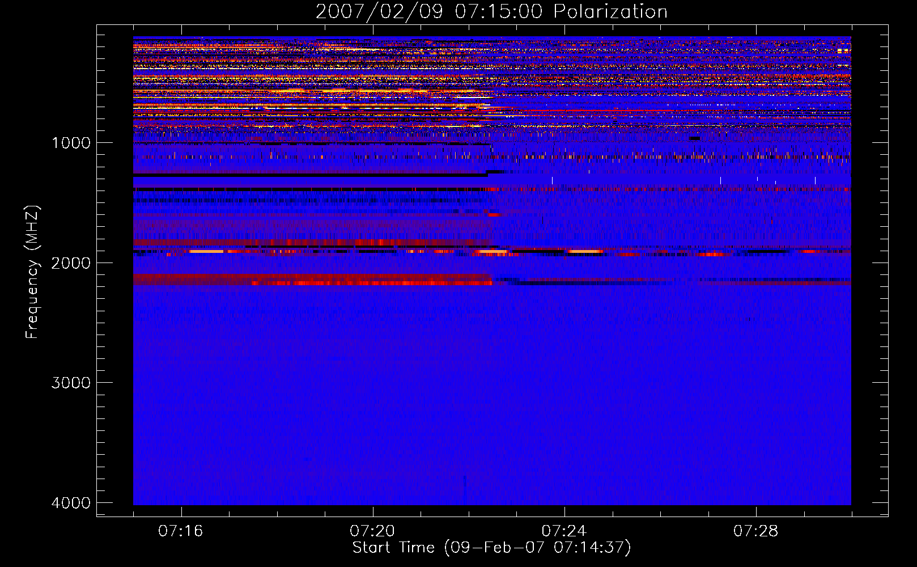917x567 pixels.
Task: Click the "07:16" time tick label
Action: (x=181, y=531)
